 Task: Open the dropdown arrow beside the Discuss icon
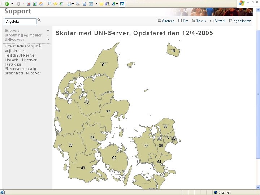pyautogui.click(x=96, y=4)
